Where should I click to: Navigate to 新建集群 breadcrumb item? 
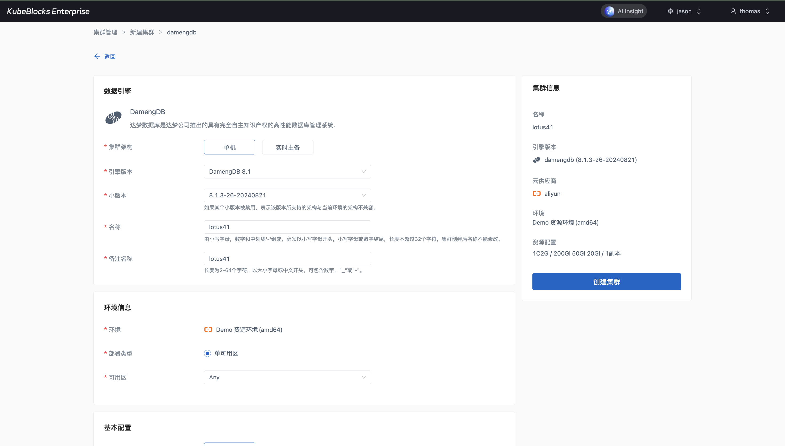(x=142, y=33)
